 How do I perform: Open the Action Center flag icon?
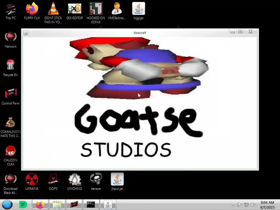[240, 205]
